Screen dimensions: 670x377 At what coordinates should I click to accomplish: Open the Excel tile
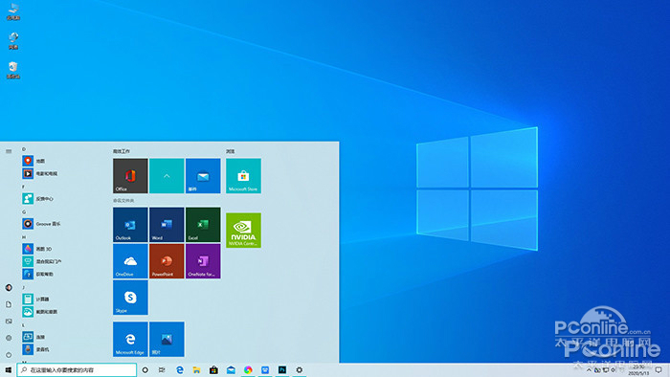pos(203,225)
